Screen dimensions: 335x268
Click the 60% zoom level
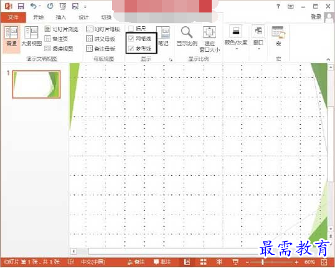point(309,262)
